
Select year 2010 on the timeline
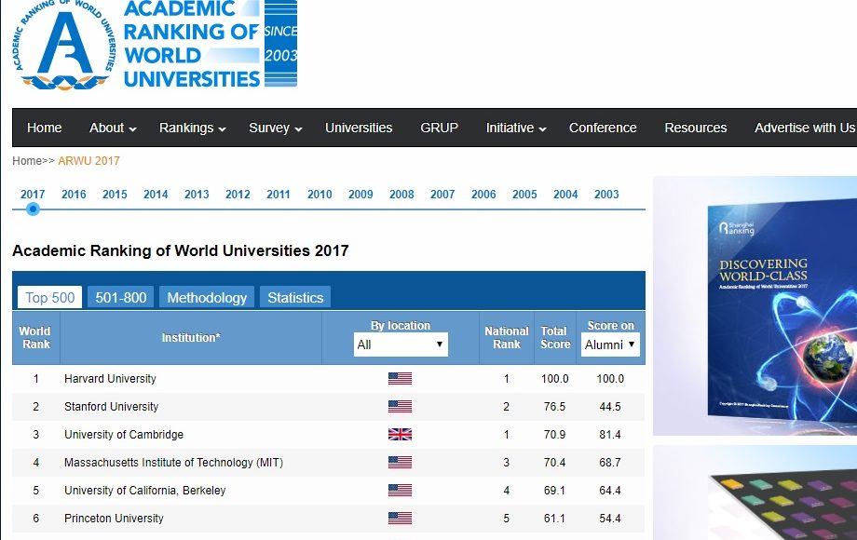coord(320,195)
